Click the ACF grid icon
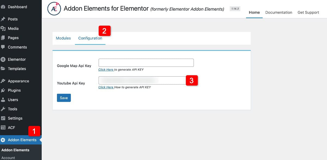Image resolution: width=327 pixels, height=160 pixels. click(3, 127)
